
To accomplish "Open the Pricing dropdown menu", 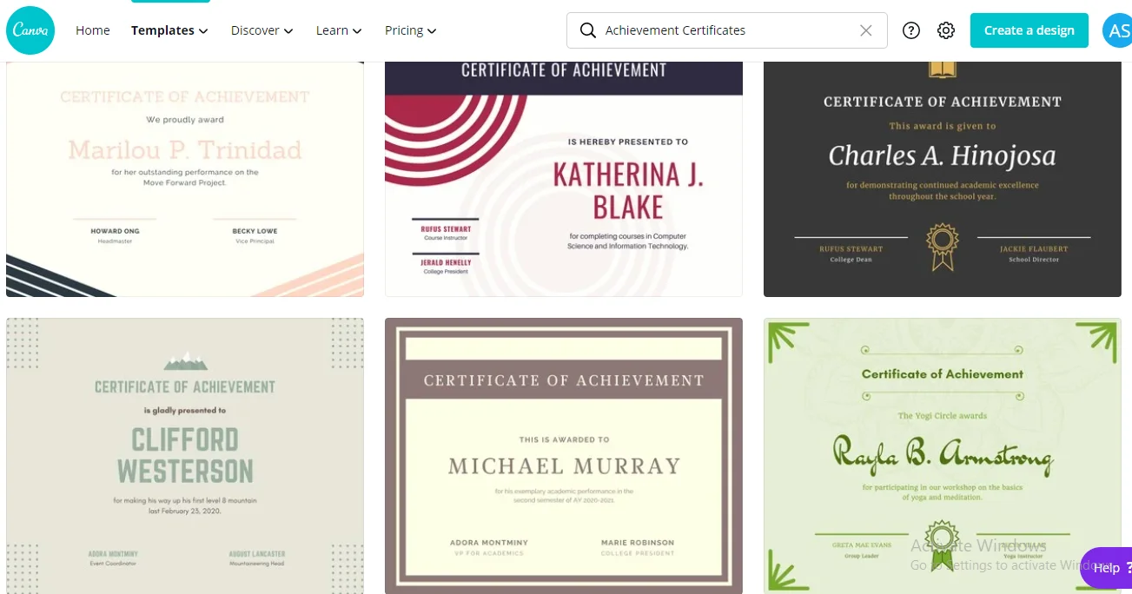I will point(410,30).
